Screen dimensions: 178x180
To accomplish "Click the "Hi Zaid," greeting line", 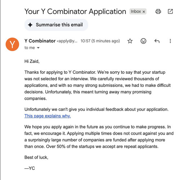I will pyautogui.click(x=32, y=61).
